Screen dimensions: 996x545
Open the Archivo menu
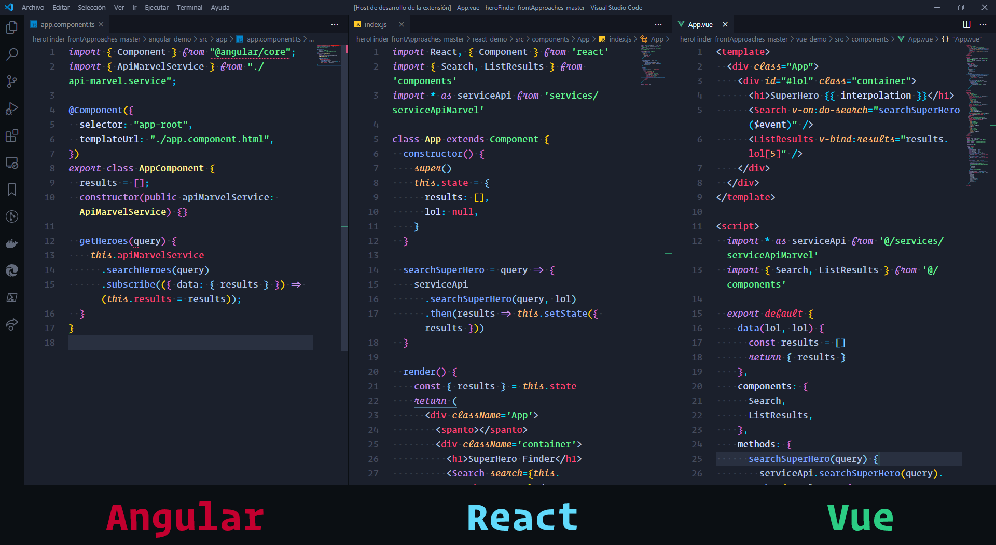click(33, 7)
